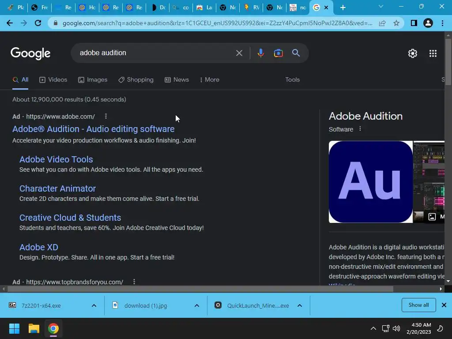Search by image with the camera icon
Image resolution: width=452 pixels, height=339 pixels.
[278, 53]
